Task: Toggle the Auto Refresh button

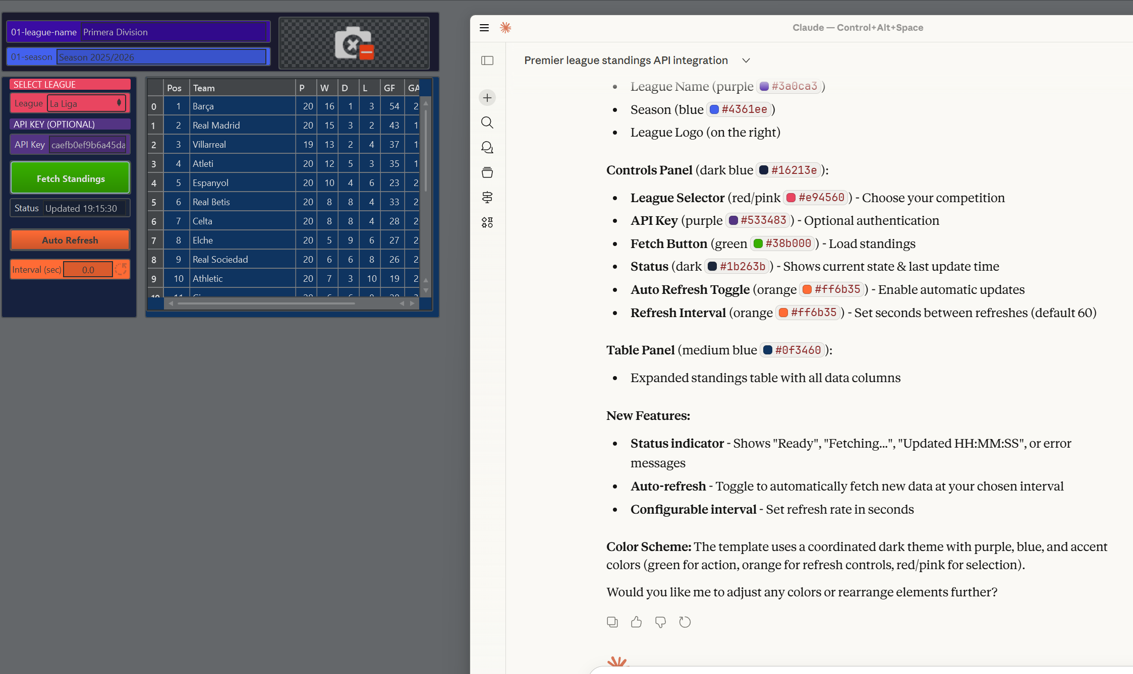Action: [x=70, y=240]
